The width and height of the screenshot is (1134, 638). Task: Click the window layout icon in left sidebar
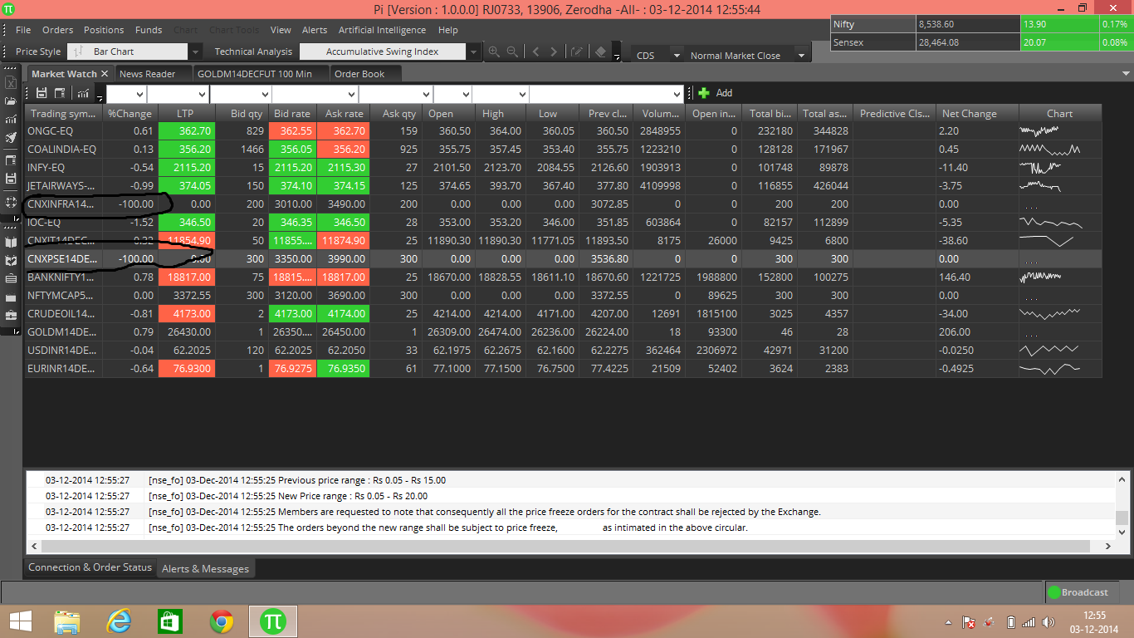11,160
